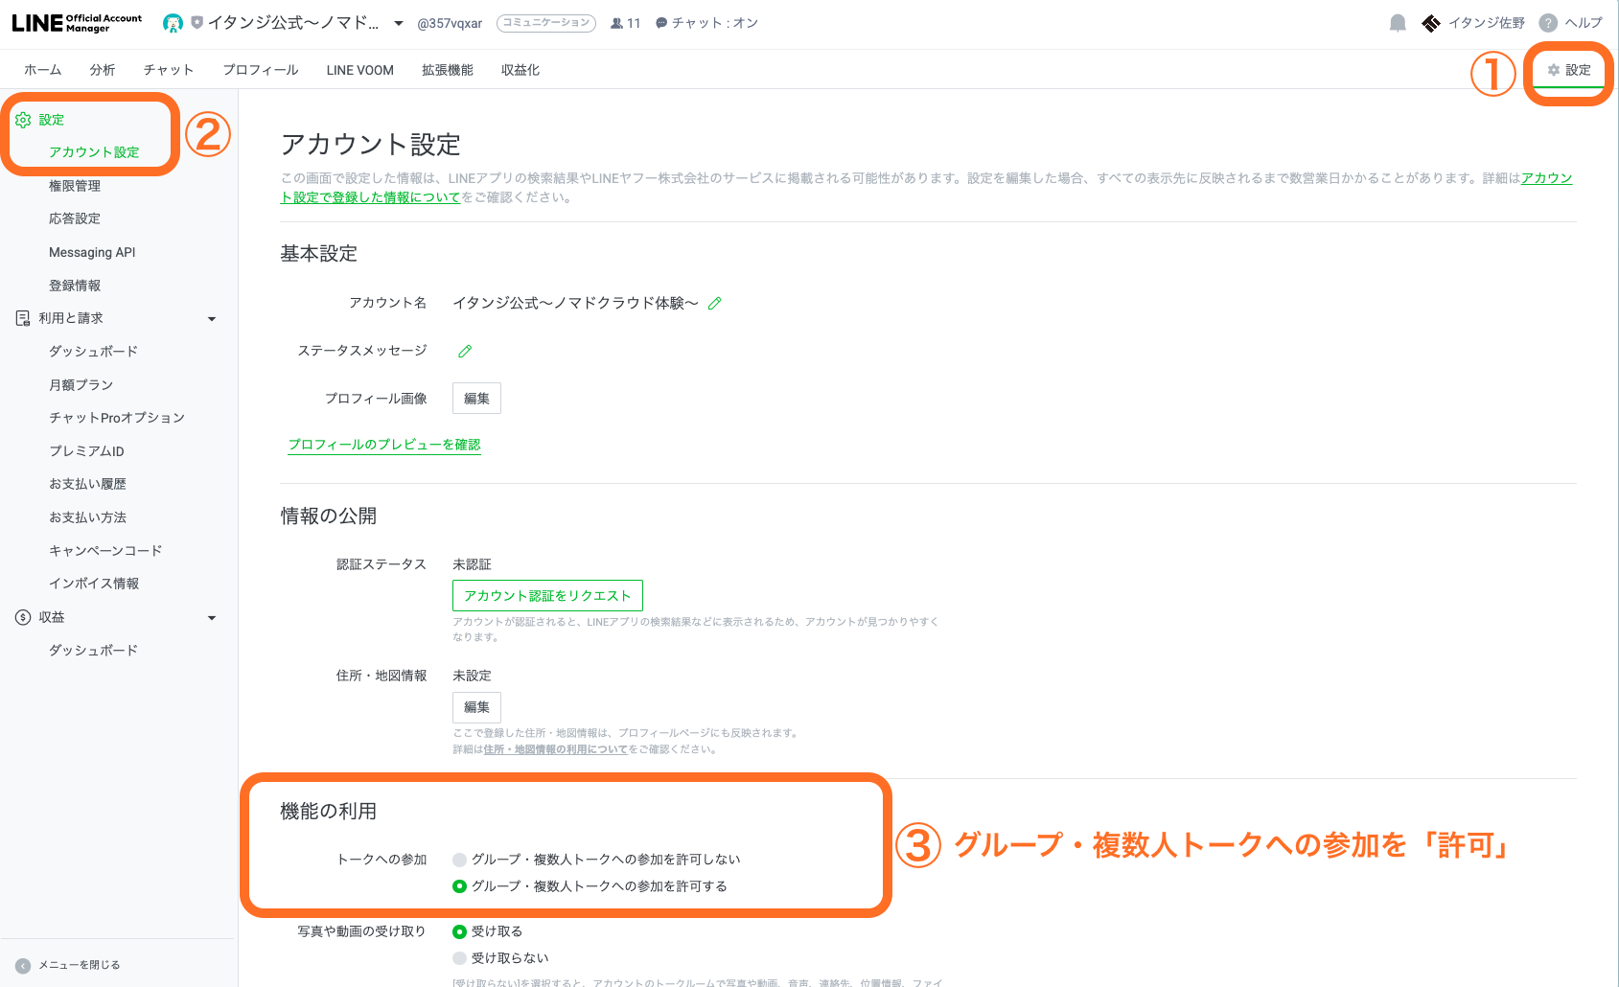Viewport: 1619px width, 987px height.
Task: Edit account name via pencil icon
Action: (x=714, y=303)
